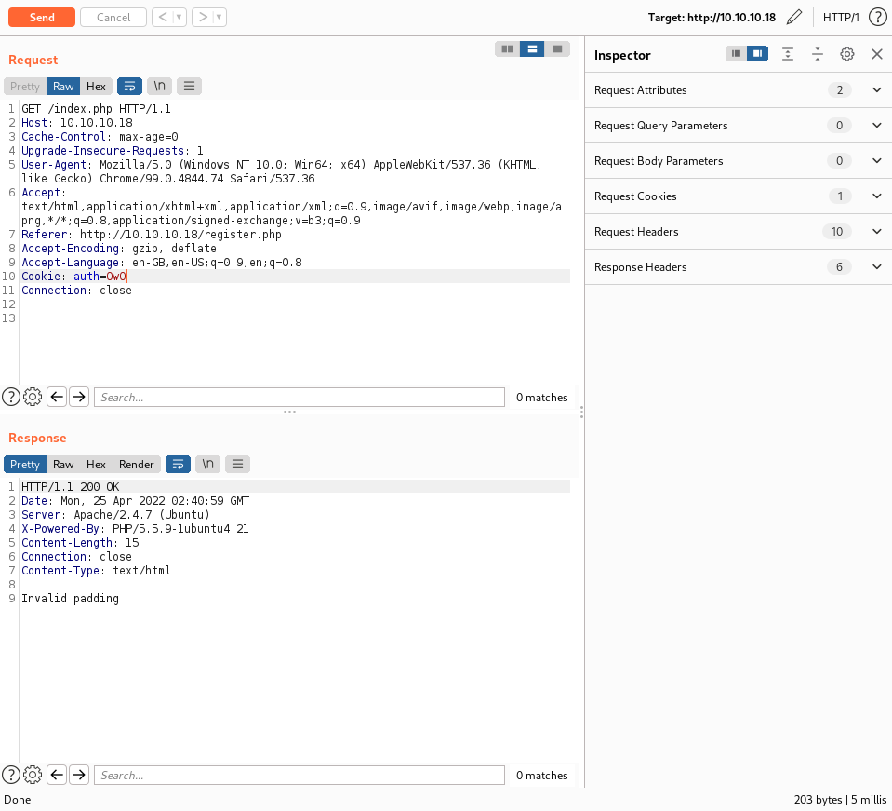This screenshot has width=892, height=811.
Task: Open Inspector settings gear icon
Action: coord(846,55)
